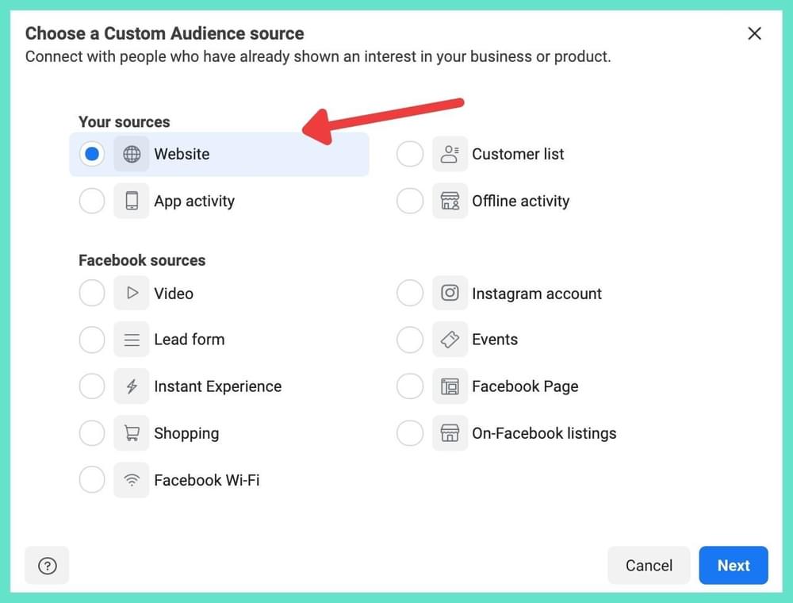The height and width of the screenshot is (603, 793).
Task: Close the dialog with the X
Action: pos(754,33)
